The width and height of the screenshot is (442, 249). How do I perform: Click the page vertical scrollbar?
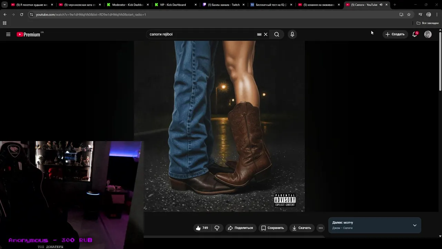pyautogui.click(x=440, y=62)
